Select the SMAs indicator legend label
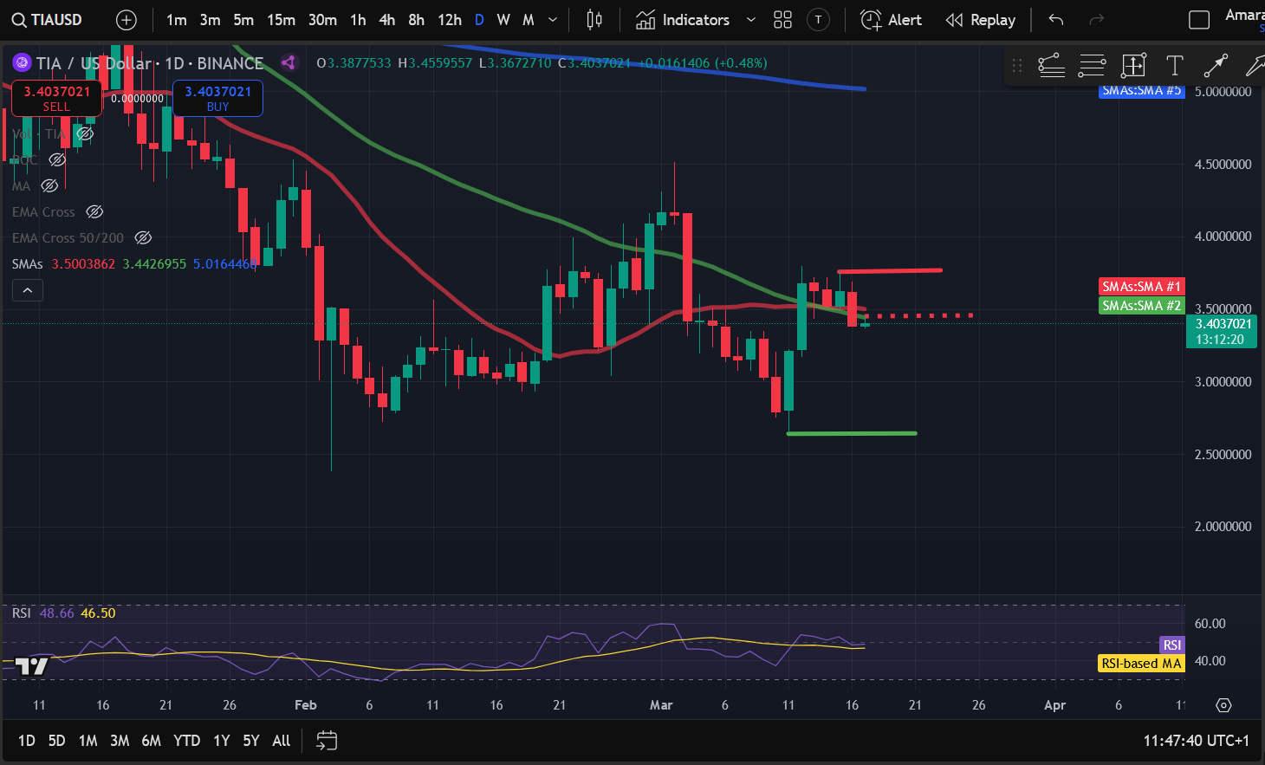This screenshot has height=765, width=1265. coord(27,263)
